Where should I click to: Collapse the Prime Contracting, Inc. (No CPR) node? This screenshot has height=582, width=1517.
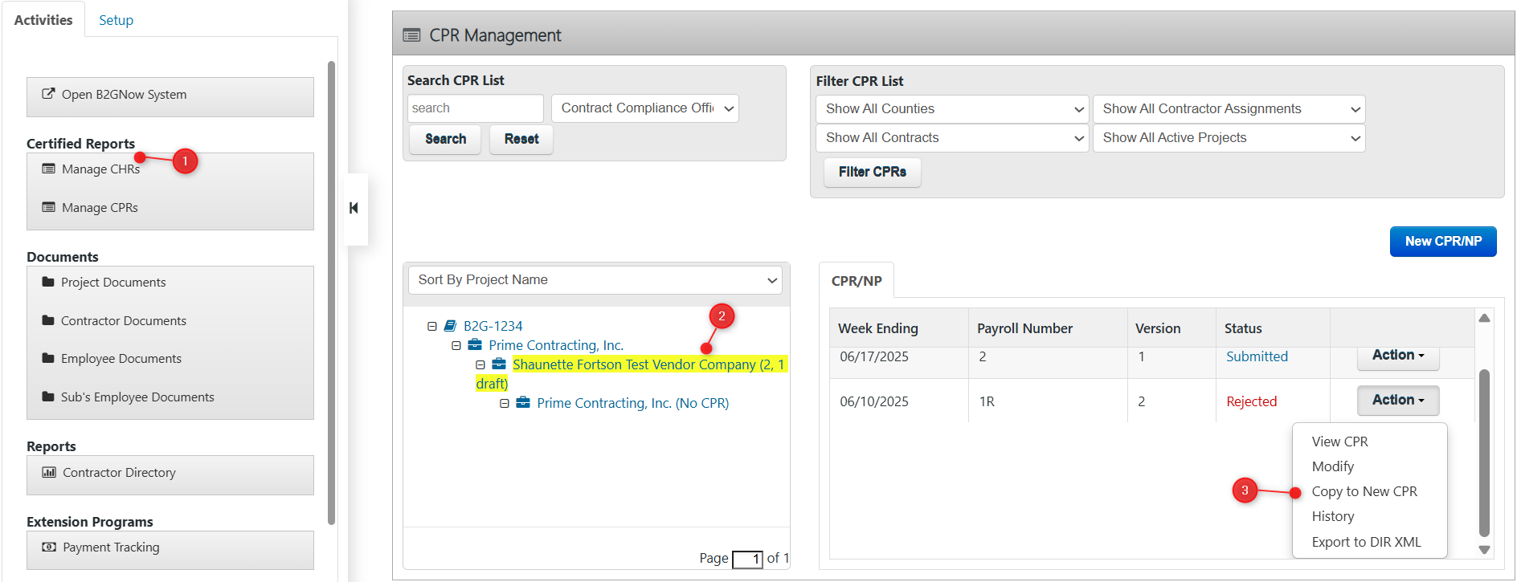click(x=505, y=404)
